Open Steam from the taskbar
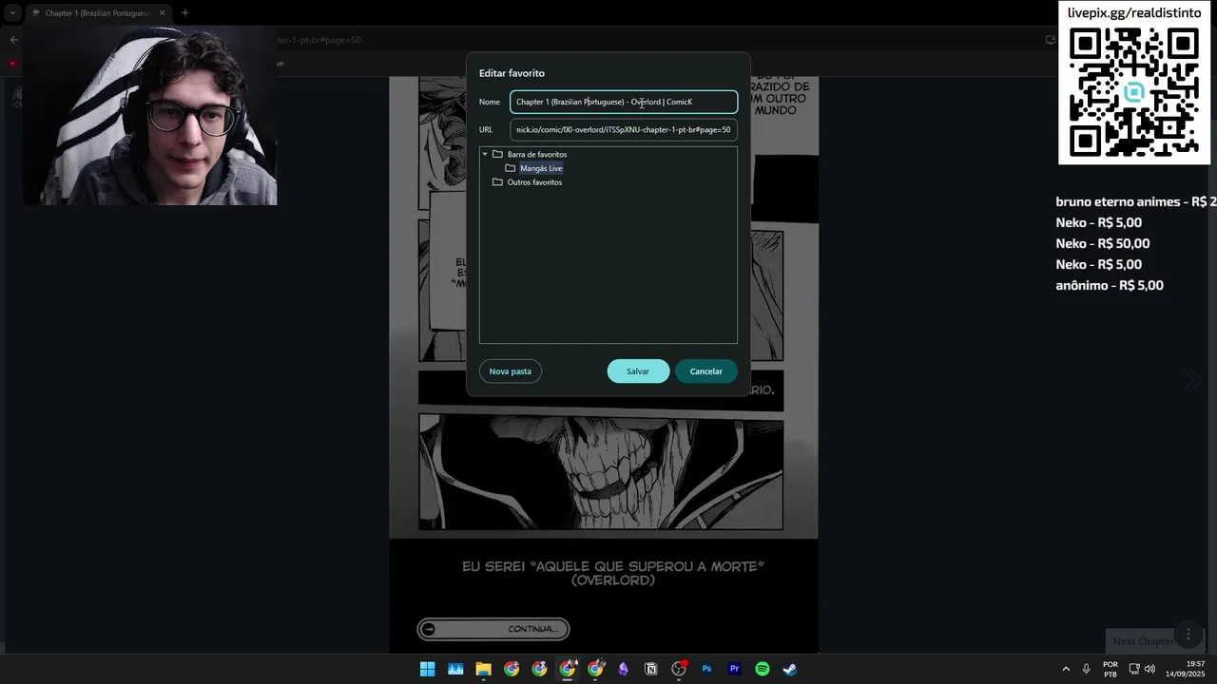Screen dimensions: 1217x684 (x=789, y=669)
